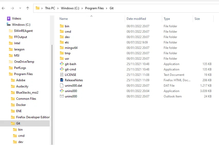Navigate to Windows (C:) in breadcrumb
Viewport: 219px width, 145px height.
(70, 8)
